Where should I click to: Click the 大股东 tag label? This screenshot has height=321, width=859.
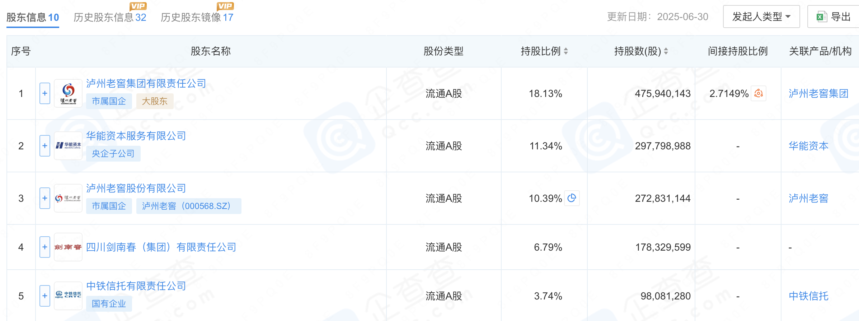155,101
